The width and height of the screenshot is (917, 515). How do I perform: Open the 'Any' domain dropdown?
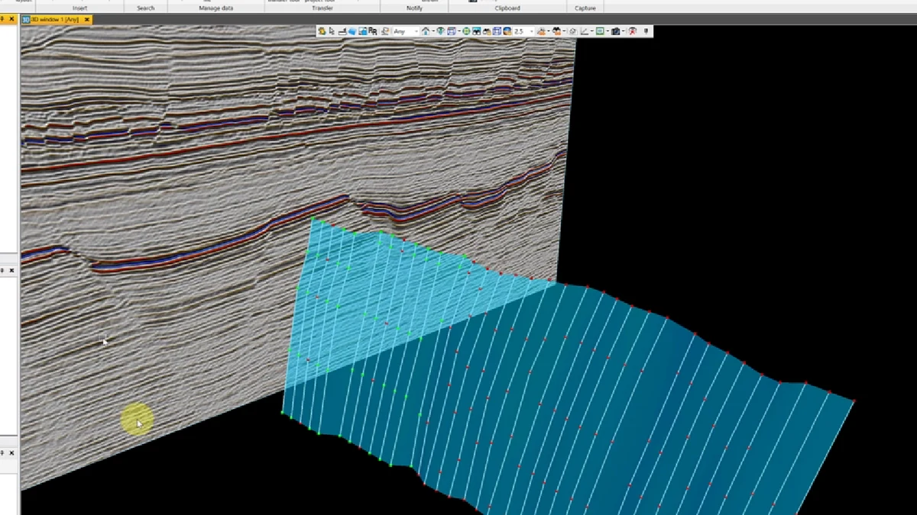click(406, 31)
